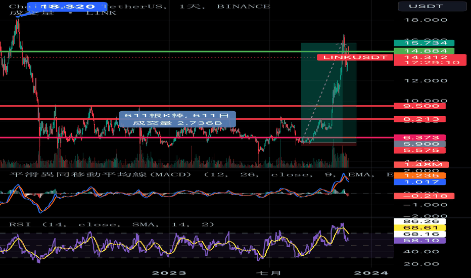Select the 18.320 high price callout

click(x=67, y=7)
